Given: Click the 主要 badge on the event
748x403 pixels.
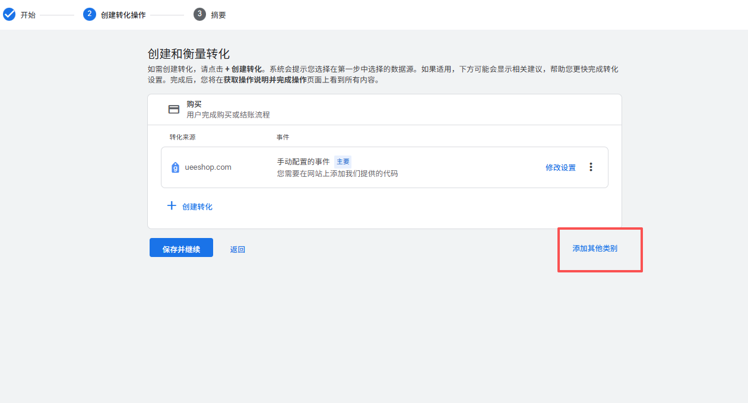Looking at the screenshot, I should [x=343, y=161].
